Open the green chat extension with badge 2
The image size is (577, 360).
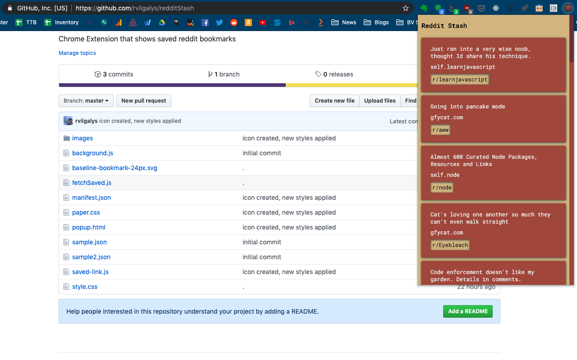click(x=438, y=8)
